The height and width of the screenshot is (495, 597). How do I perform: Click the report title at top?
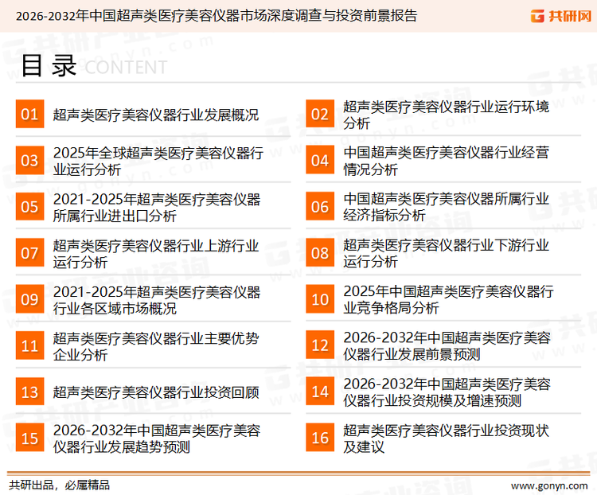[215, 16]
